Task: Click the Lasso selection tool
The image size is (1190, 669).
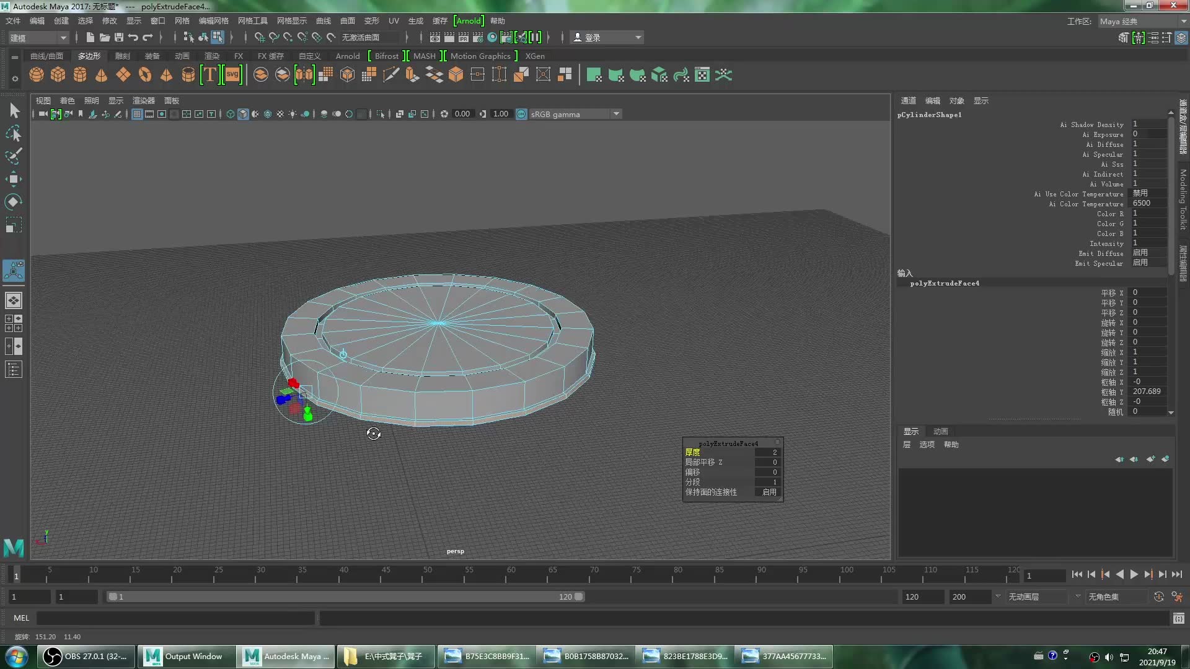Action: [14, 133]
